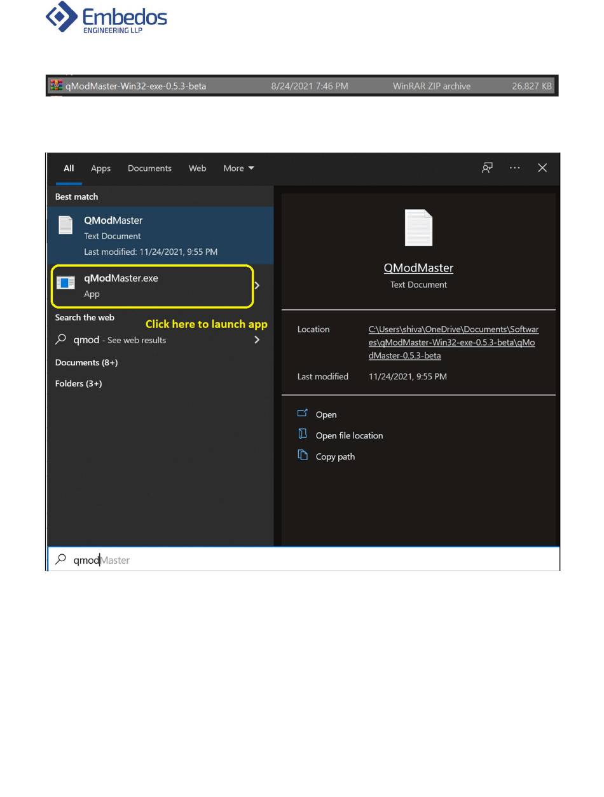This screenshot has width=604, height=797.
Task: Click the Best match heading
Action: 76,197
